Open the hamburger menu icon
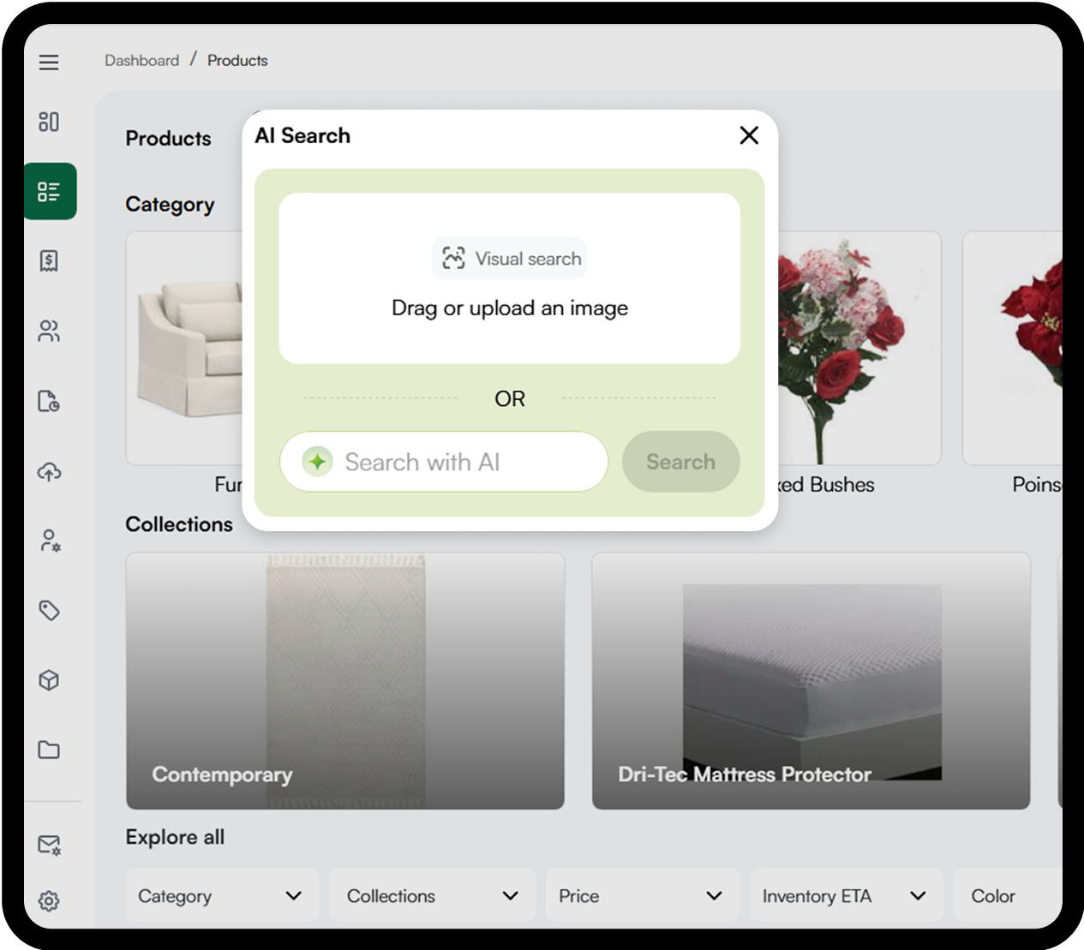The width and height of the screenshot is (1084, 950). point(49,63)
